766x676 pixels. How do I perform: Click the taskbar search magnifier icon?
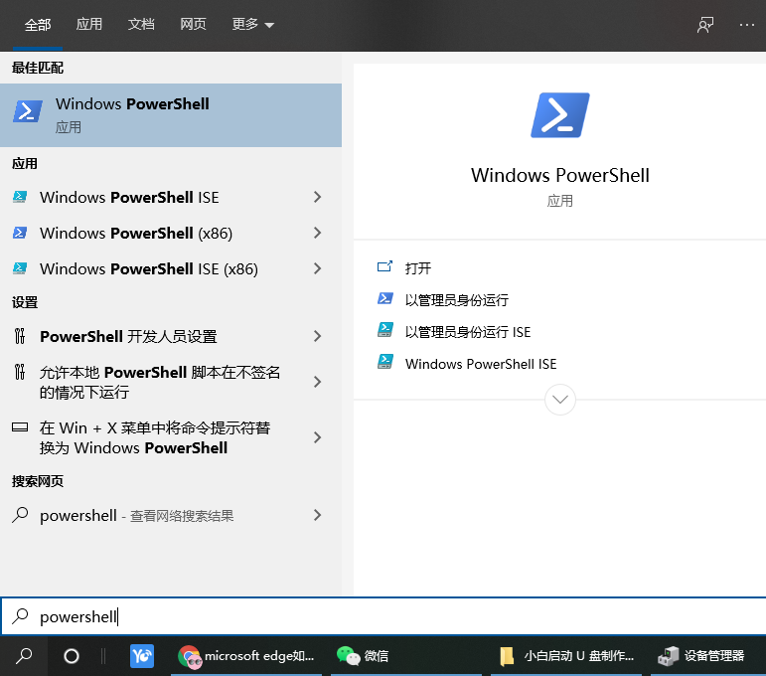coord(24,656)
